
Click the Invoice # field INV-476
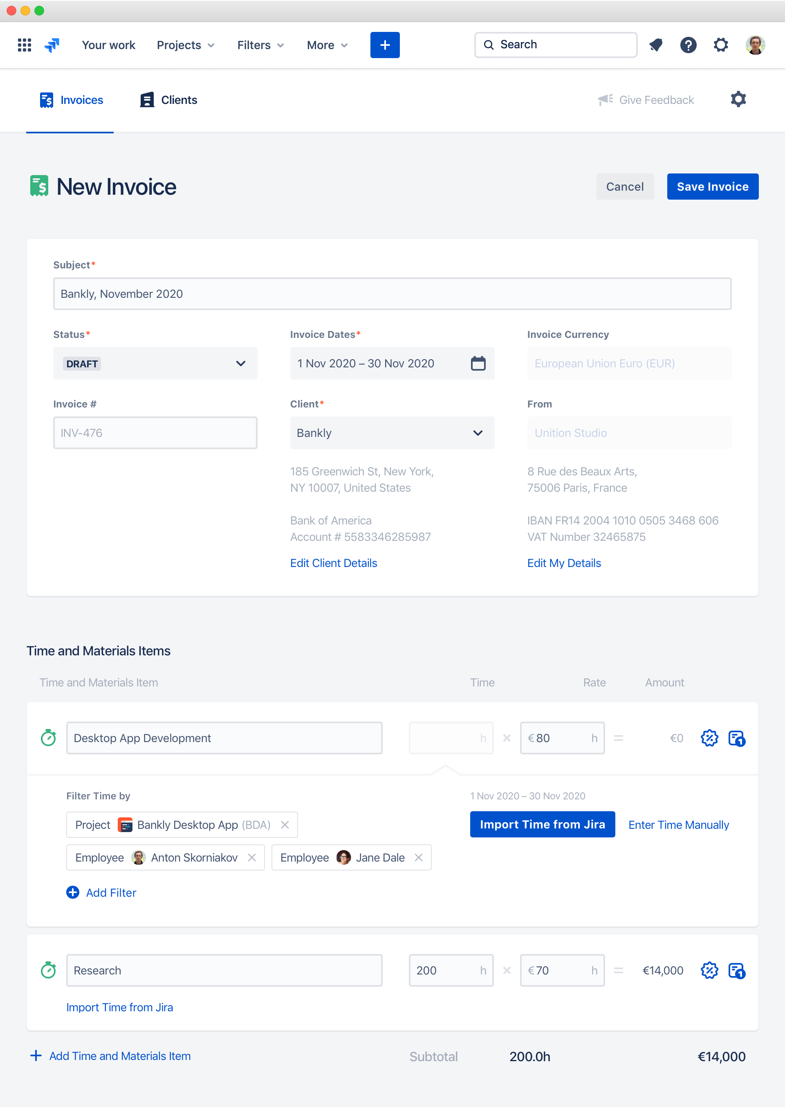pos(155,433)
